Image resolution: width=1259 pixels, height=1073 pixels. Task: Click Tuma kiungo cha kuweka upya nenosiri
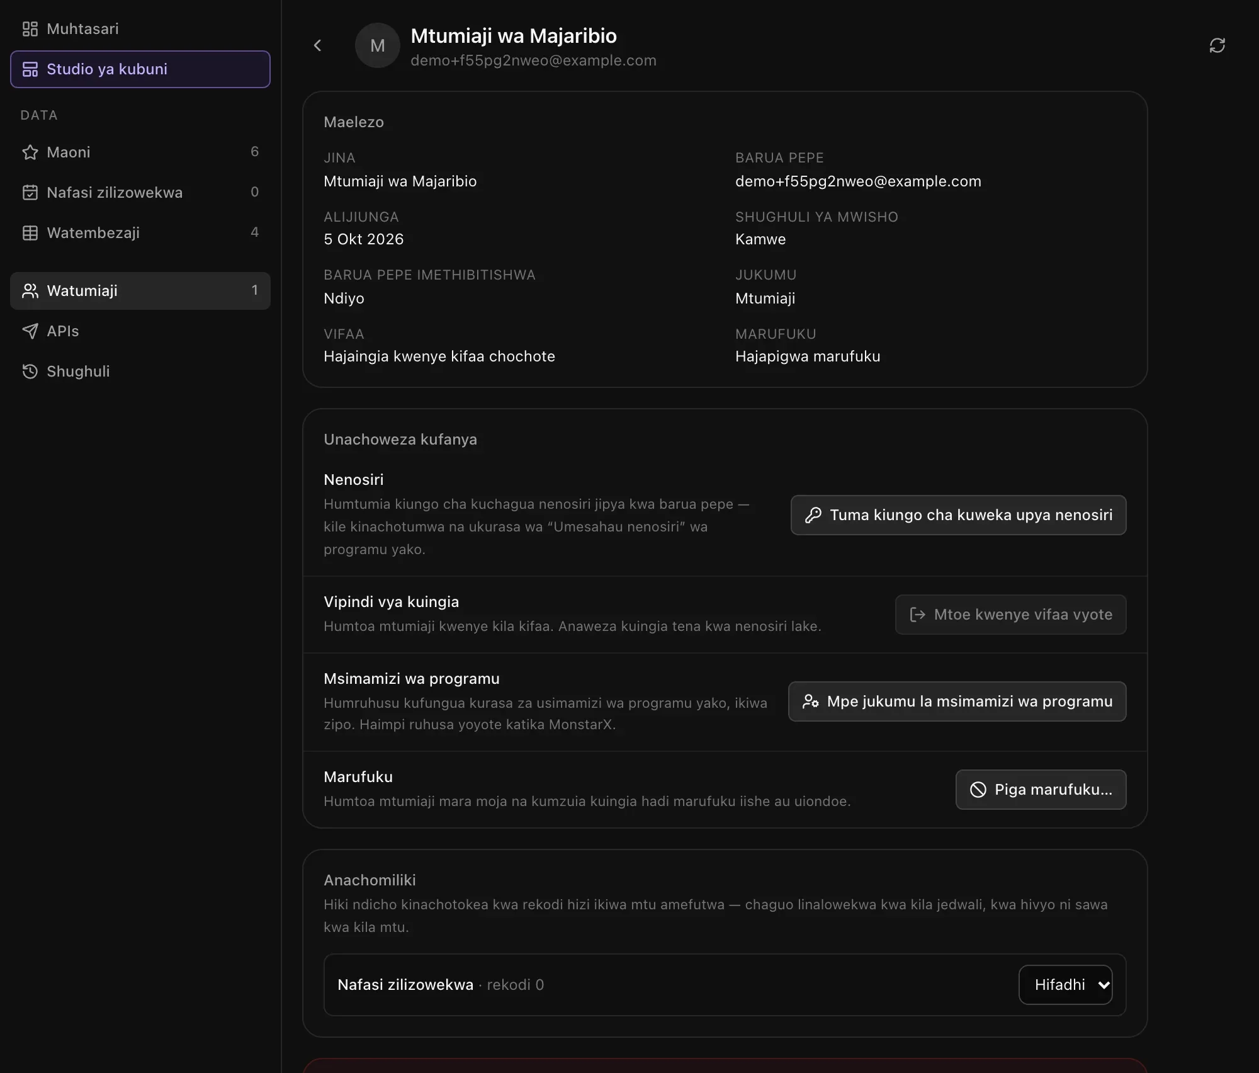(x=958, y=515)
